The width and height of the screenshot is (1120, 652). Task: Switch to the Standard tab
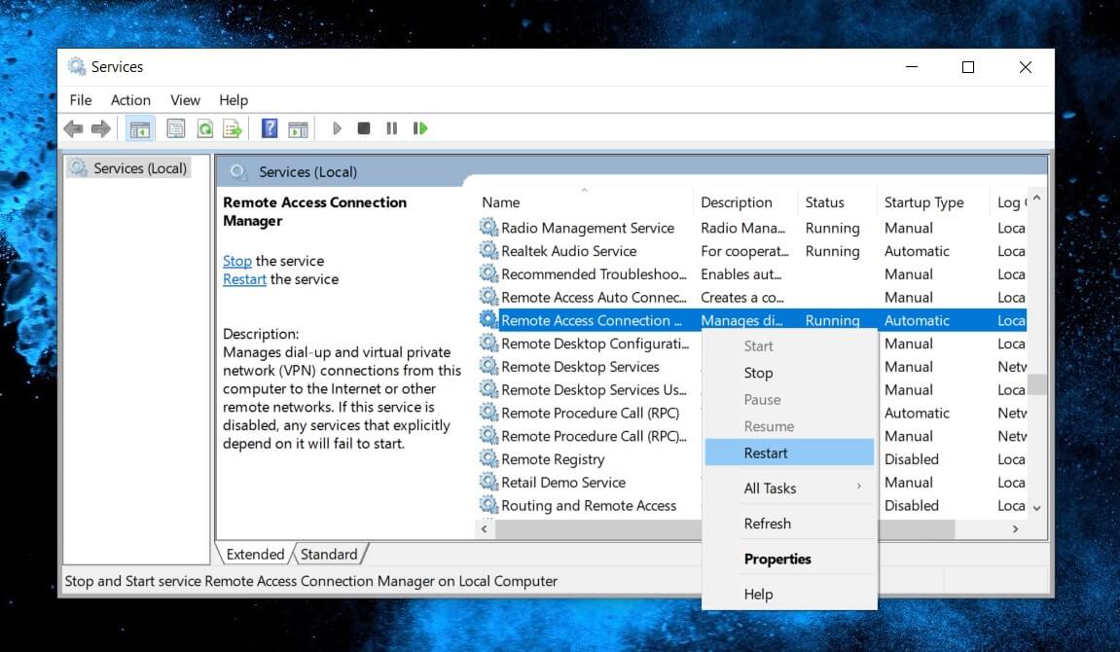coord(330,554)
